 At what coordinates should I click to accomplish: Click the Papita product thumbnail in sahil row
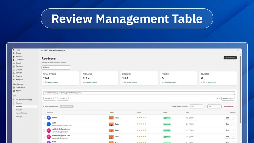111,124
